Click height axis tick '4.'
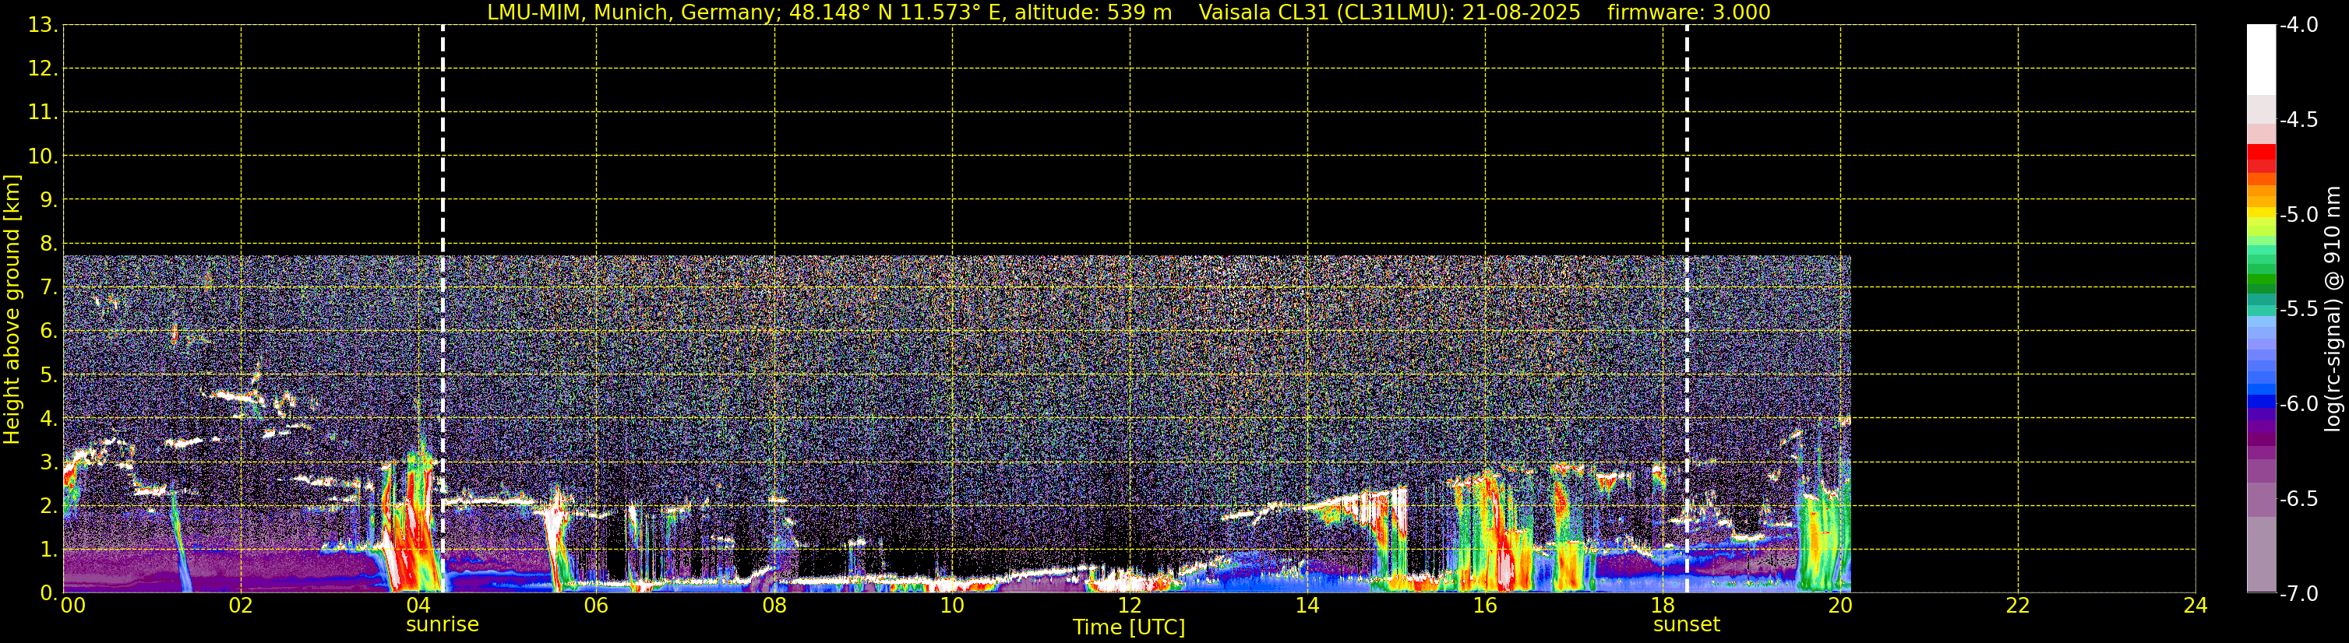 click(48, 419)
